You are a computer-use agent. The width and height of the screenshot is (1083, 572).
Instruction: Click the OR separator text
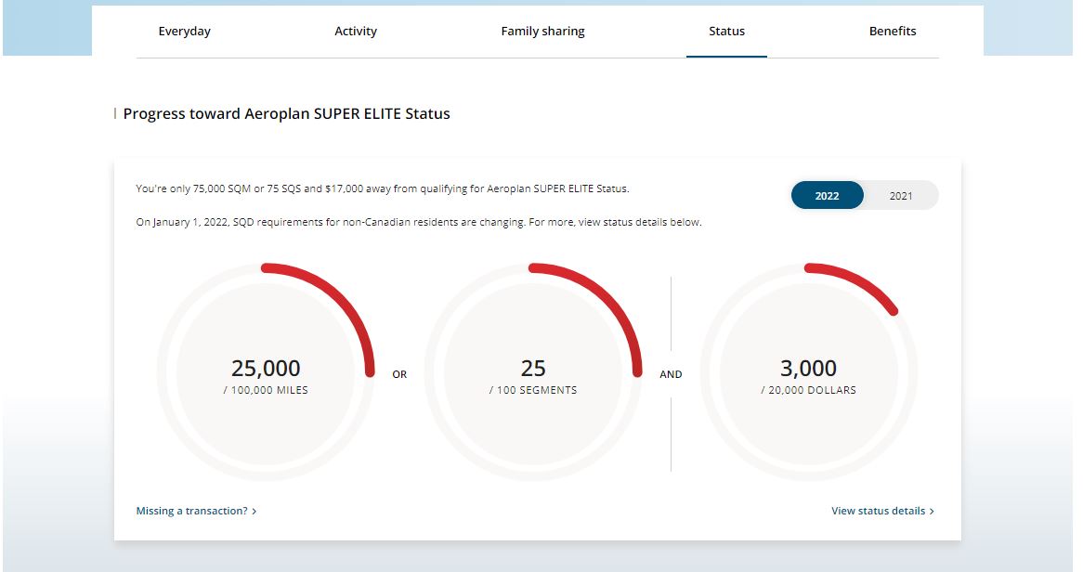[x=400, y=374]
